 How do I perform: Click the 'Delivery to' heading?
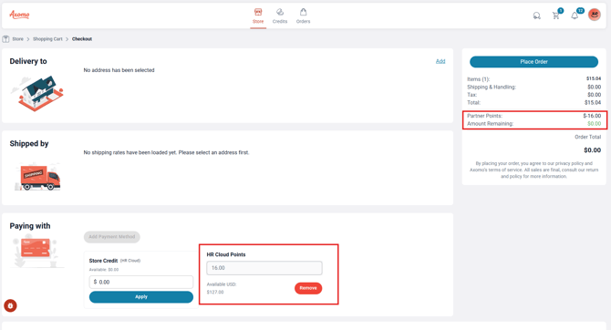tap(28, 61)
